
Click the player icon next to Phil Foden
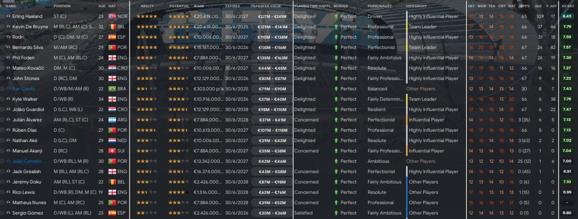coord(8,58)
